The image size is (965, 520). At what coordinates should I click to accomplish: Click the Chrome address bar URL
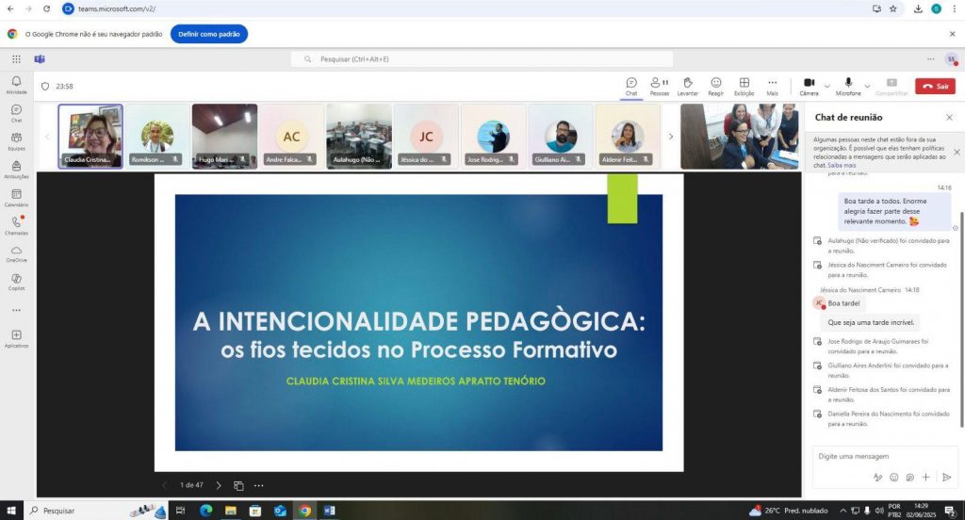[117, 8]
